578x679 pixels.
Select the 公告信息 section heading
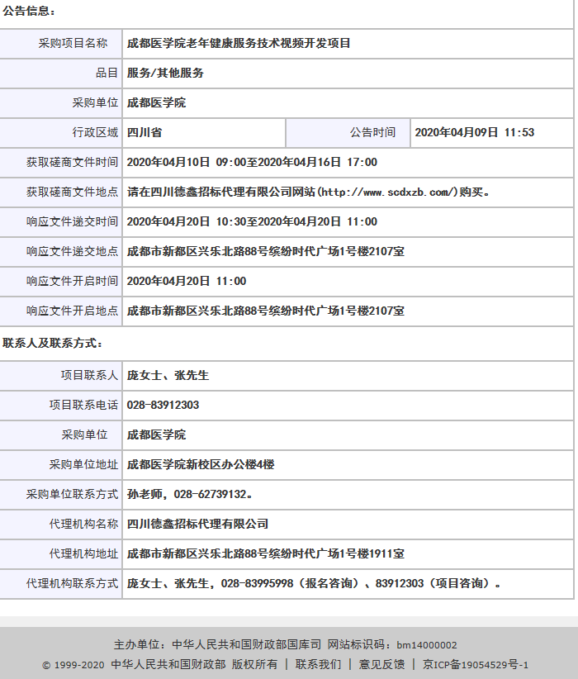(29, 11)
